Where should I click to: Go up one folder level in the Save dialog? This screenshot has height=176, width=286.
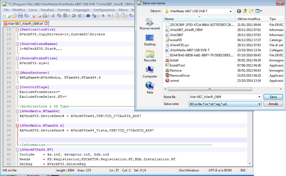(x=245, y=11)
